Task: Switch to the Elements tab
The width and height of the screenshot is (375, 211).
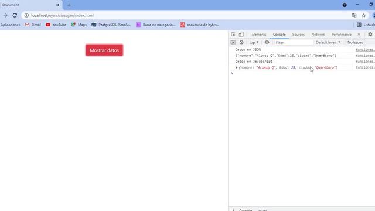Action: point(259,35)
